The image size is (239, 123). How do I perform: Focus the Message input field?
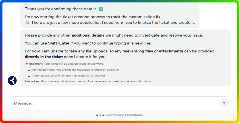coord(114,103)
